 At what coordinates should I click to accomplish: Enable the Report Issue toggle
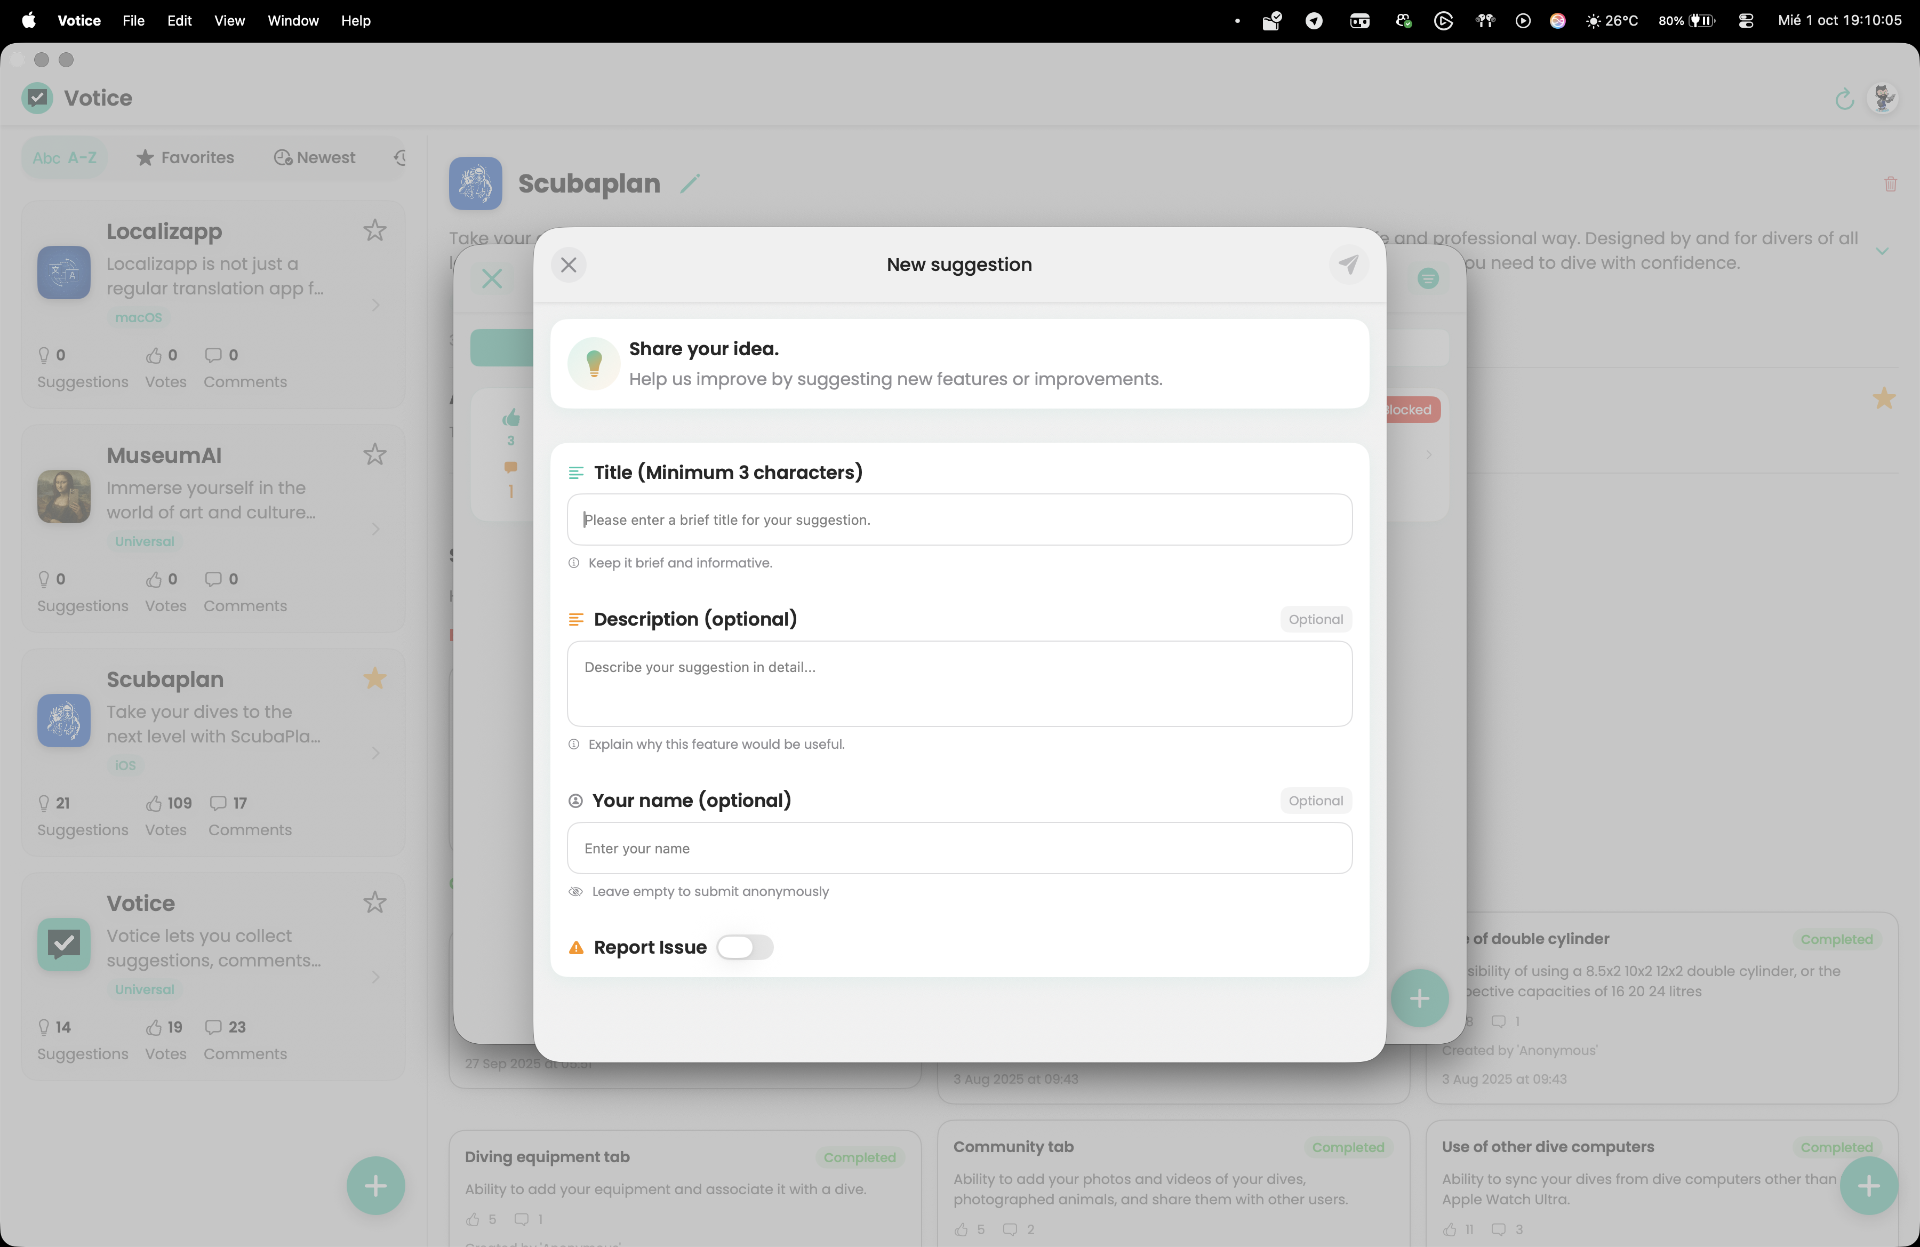(744, 947)
